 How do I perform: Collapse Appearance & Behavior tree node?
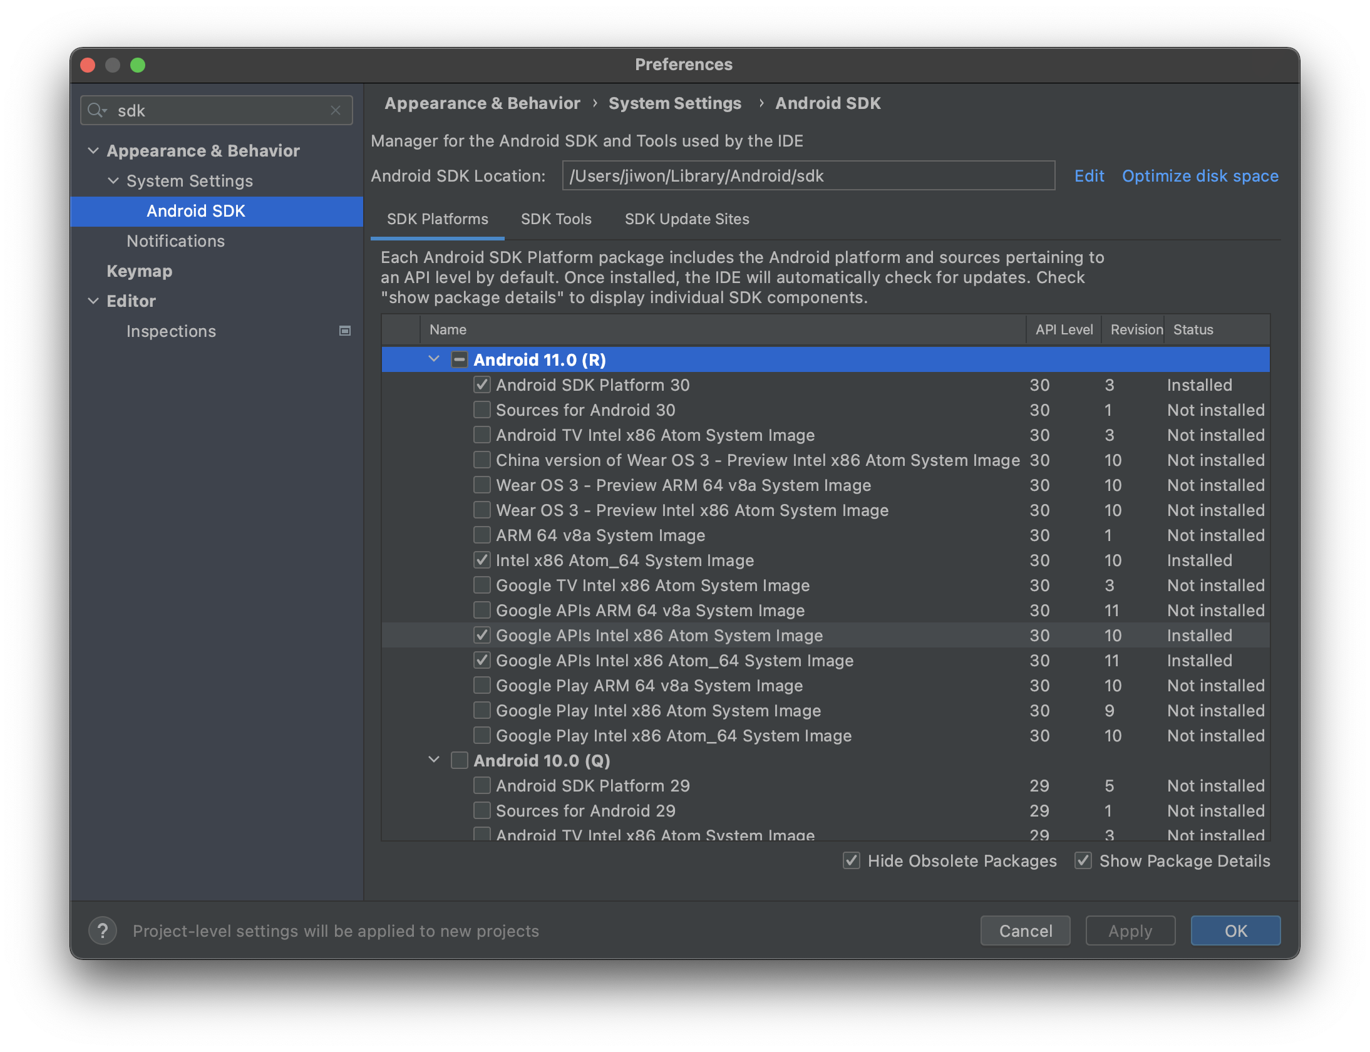click(93, 150)
